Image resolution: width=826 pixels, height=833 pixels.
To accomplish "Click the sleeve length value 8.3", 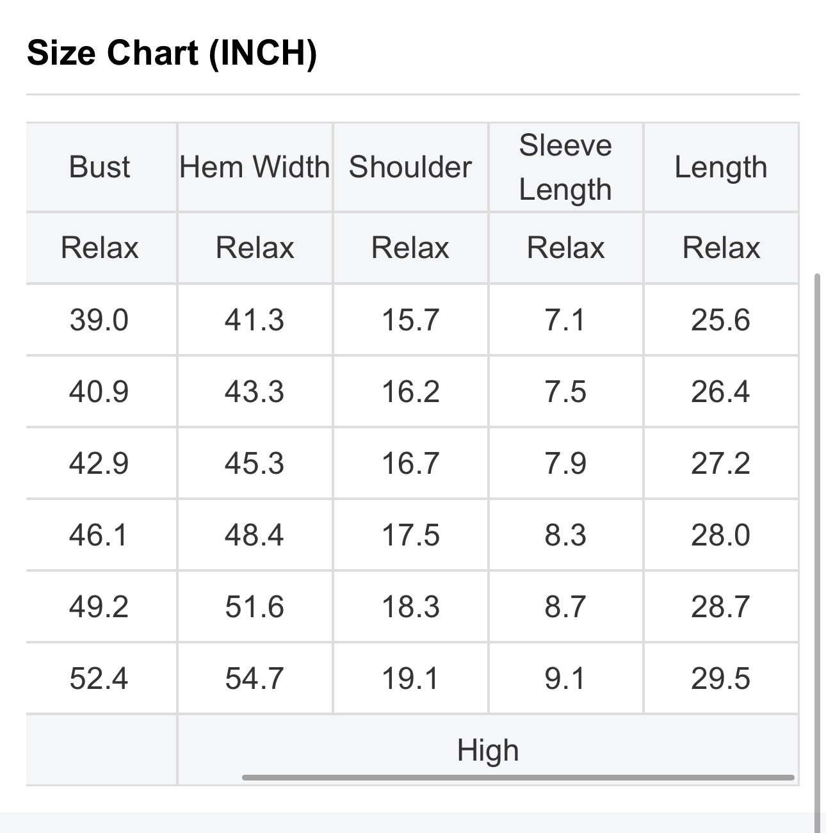I will (x=565, y=535).
